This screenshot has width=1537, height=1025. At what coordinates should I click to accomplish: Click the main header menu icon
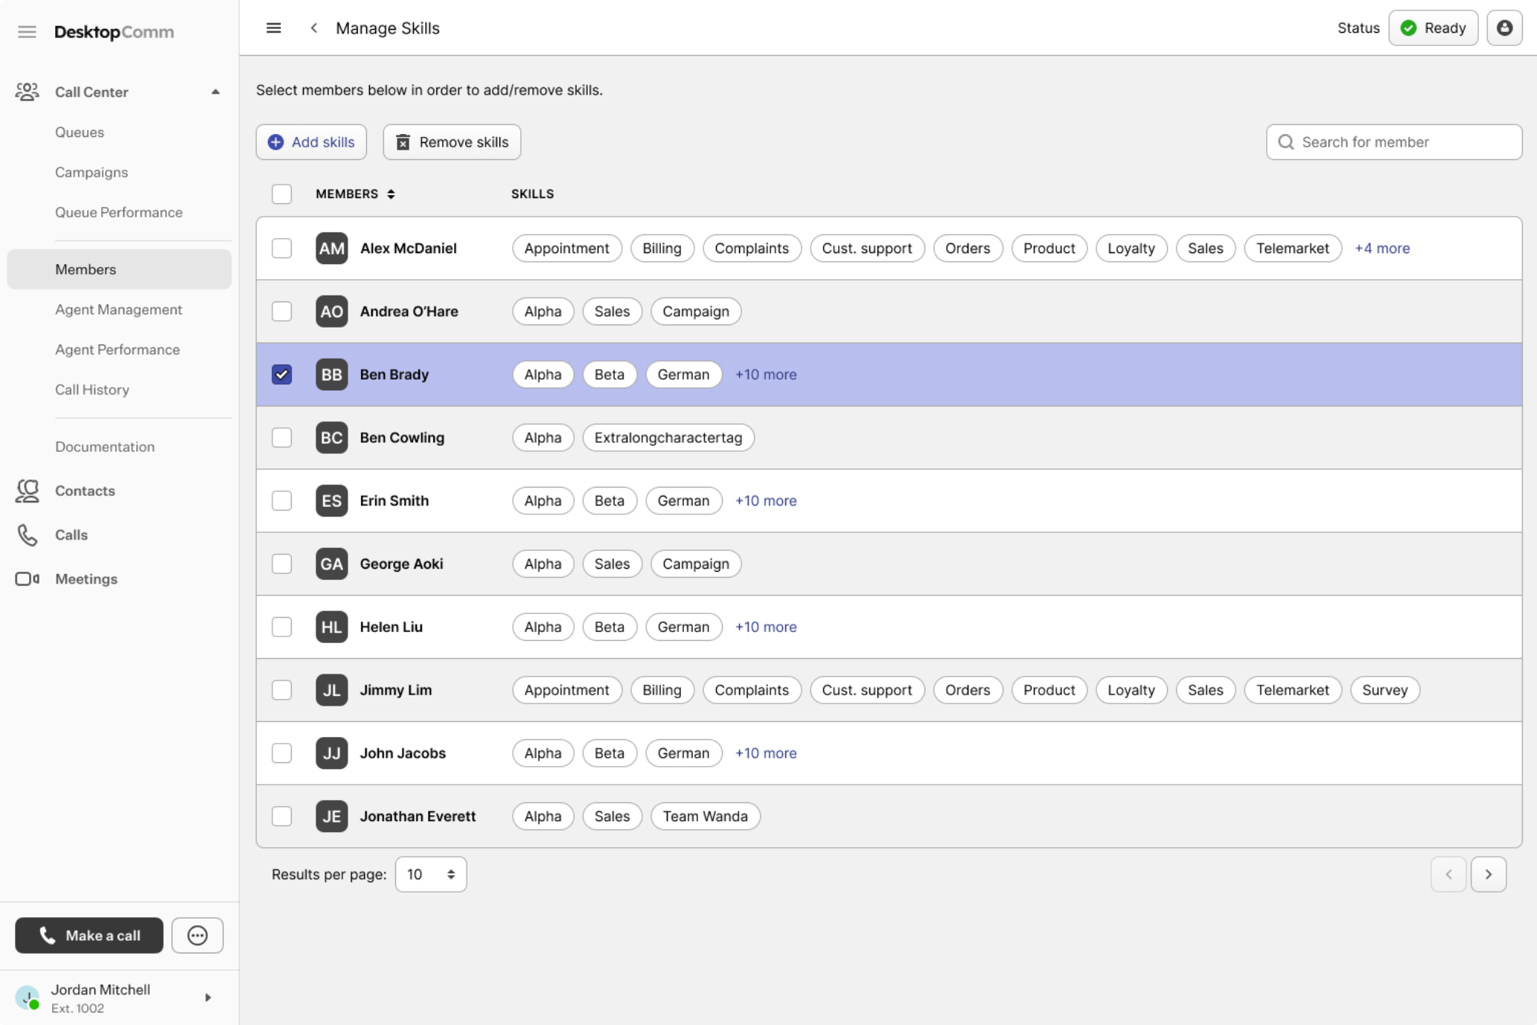coord(273,28)
